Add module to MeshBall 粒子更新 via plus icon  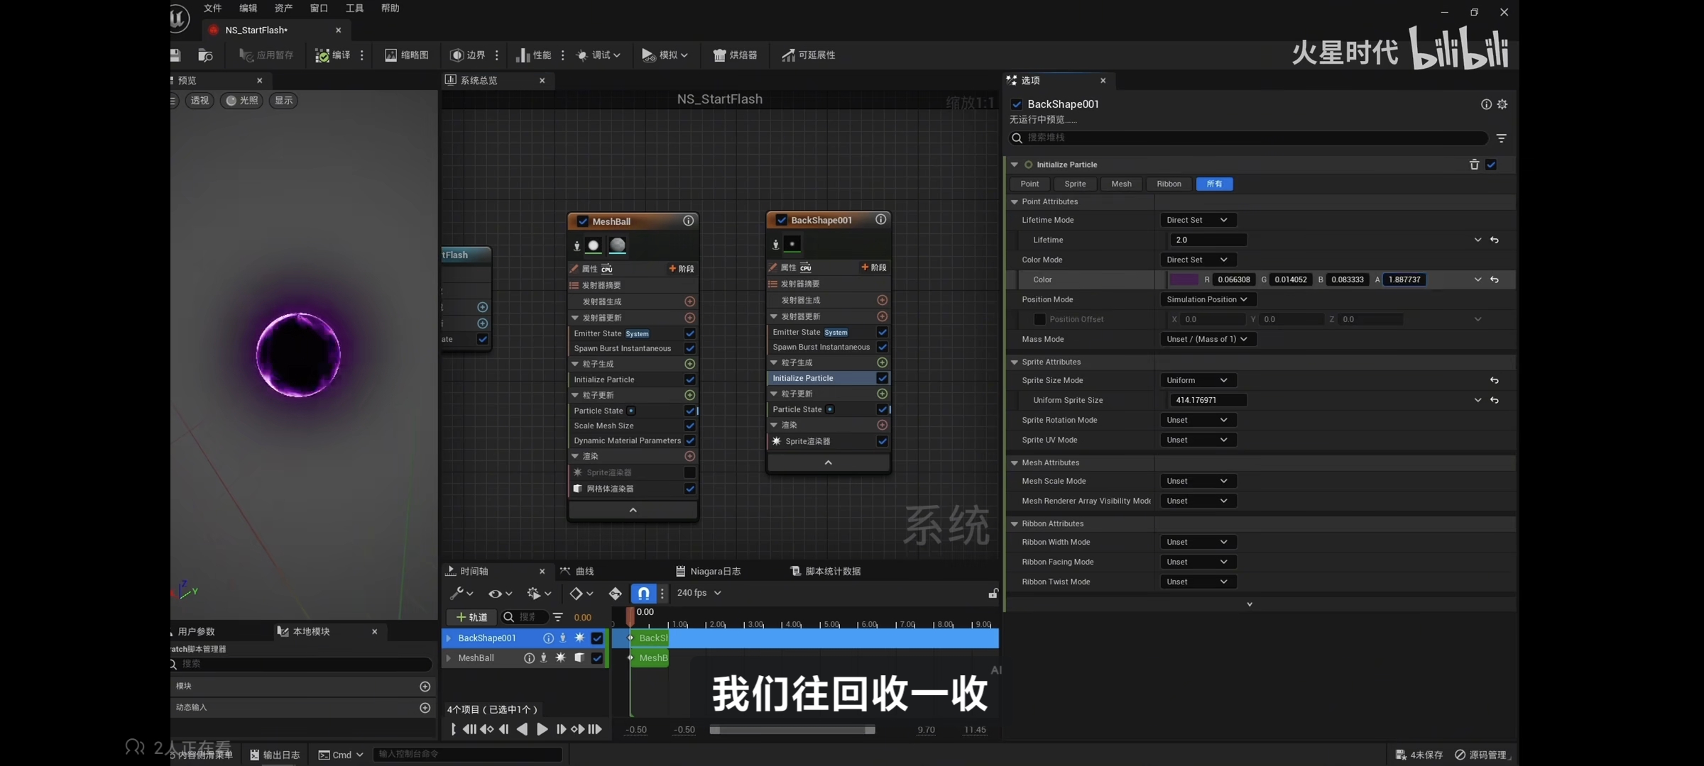point(689,395)
